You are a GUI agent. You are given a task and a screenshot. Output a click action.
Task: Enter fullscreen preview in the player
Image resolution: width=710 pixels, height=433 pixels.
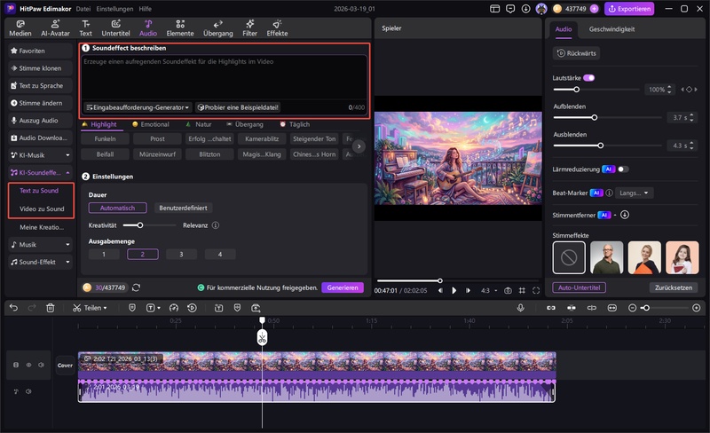pos(535,290)
